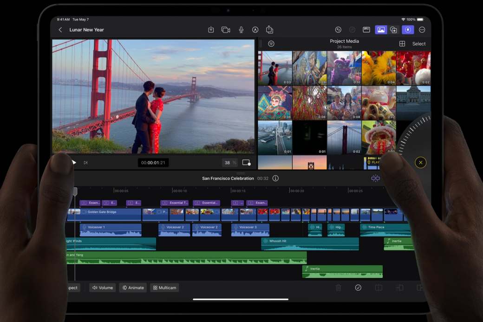
Task: Select the aerial Bay Bridge thumbnail
Action: [275, 138]
